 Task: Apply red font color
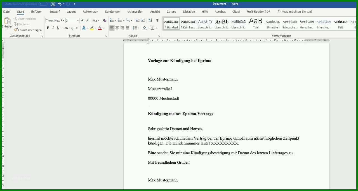pyautogui.click(x=100, y=28)
